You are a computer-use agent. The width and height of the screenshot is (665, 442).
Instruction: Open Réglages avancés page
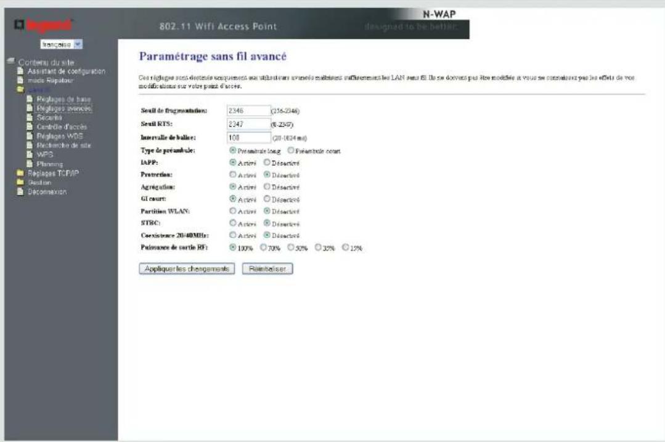pos(64,108)
